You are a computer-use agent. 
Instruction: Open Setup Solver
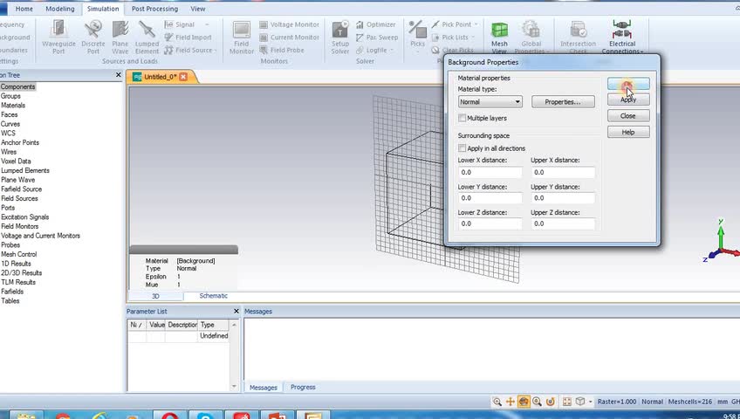click(x=339, y=37)
